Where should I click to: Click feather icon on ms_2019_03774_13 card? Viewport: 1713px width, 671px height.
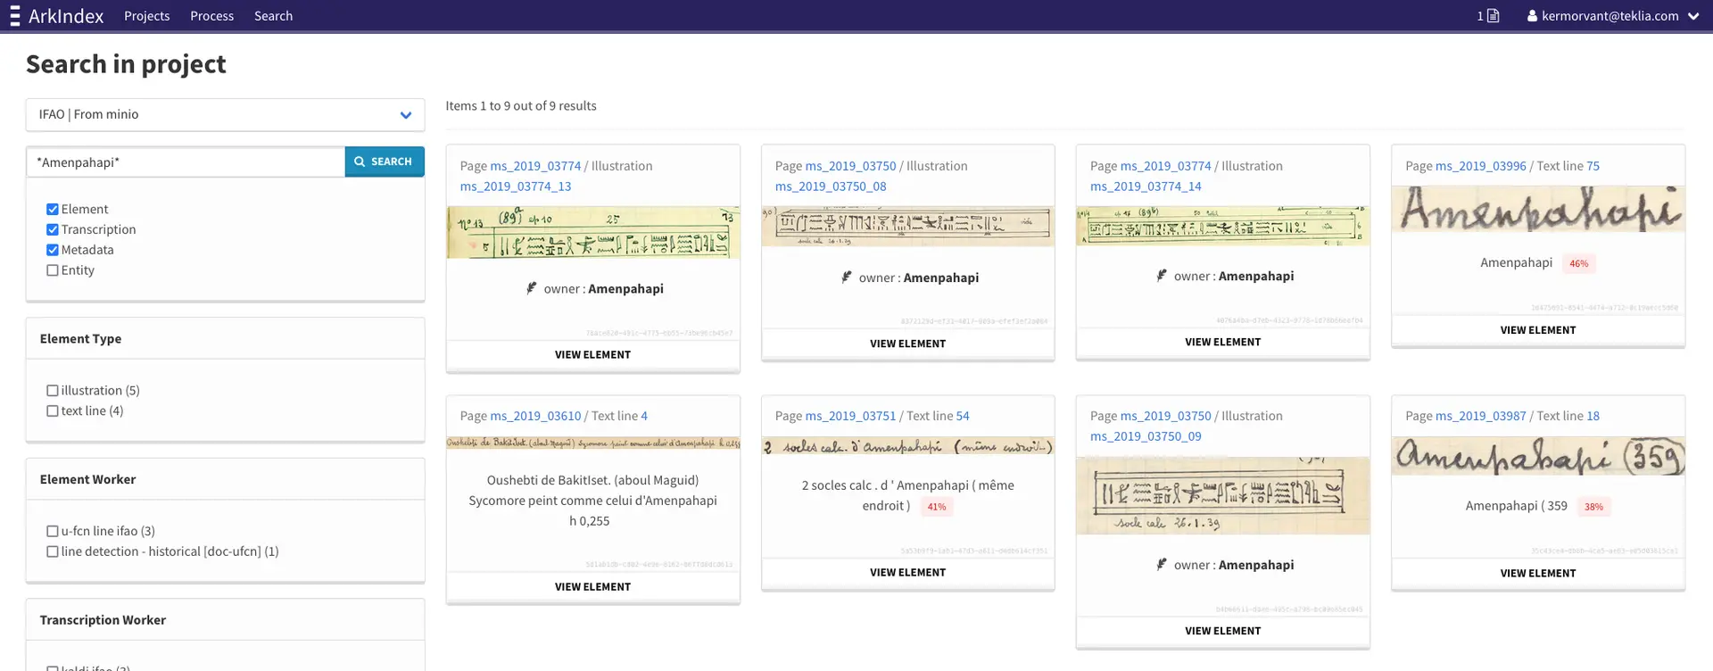532,288
